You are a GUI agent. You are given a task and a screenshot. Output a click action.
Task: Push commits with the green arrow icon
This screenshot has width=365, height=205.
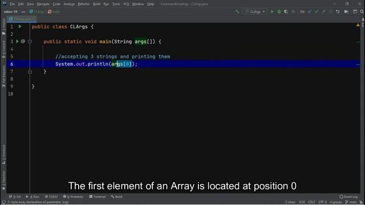coord(323,11)
